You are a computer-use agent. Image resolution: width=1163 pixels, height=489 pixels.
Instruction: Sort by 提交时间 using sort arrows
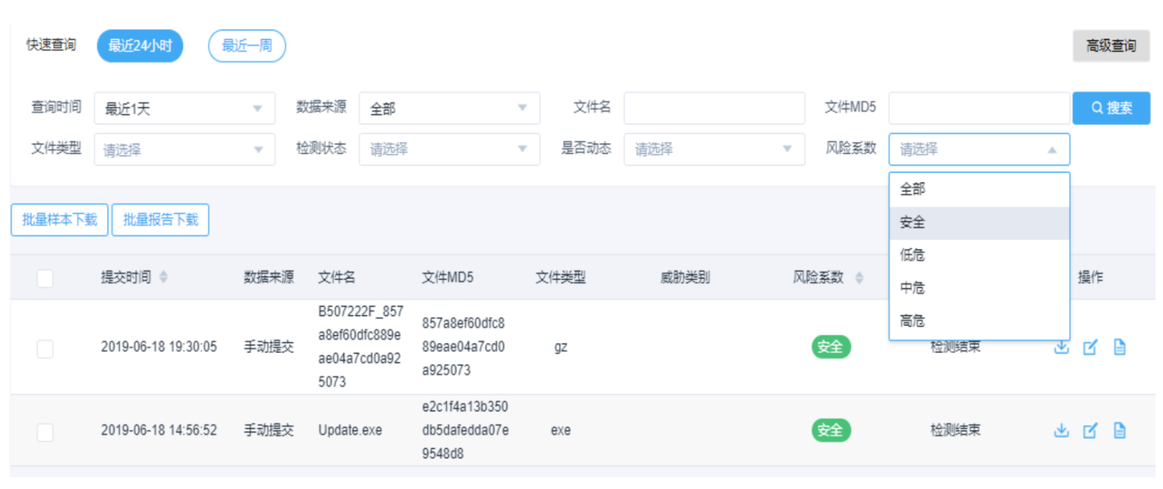(x=163, y=277)
